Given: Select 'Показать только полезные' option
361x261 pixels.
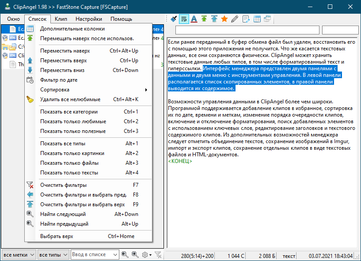Looking at the screenshot, I should (88, 131).
